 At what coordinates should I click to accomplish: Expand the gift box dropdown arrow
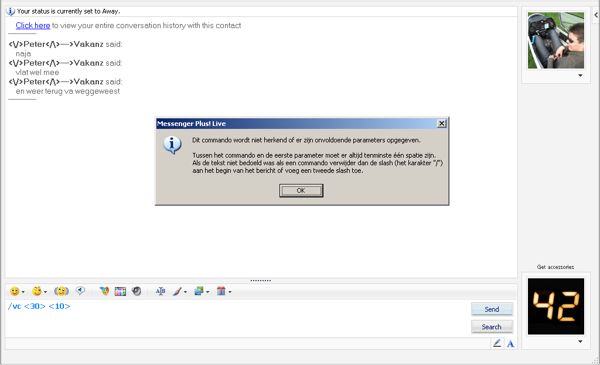tap(230, 292)
